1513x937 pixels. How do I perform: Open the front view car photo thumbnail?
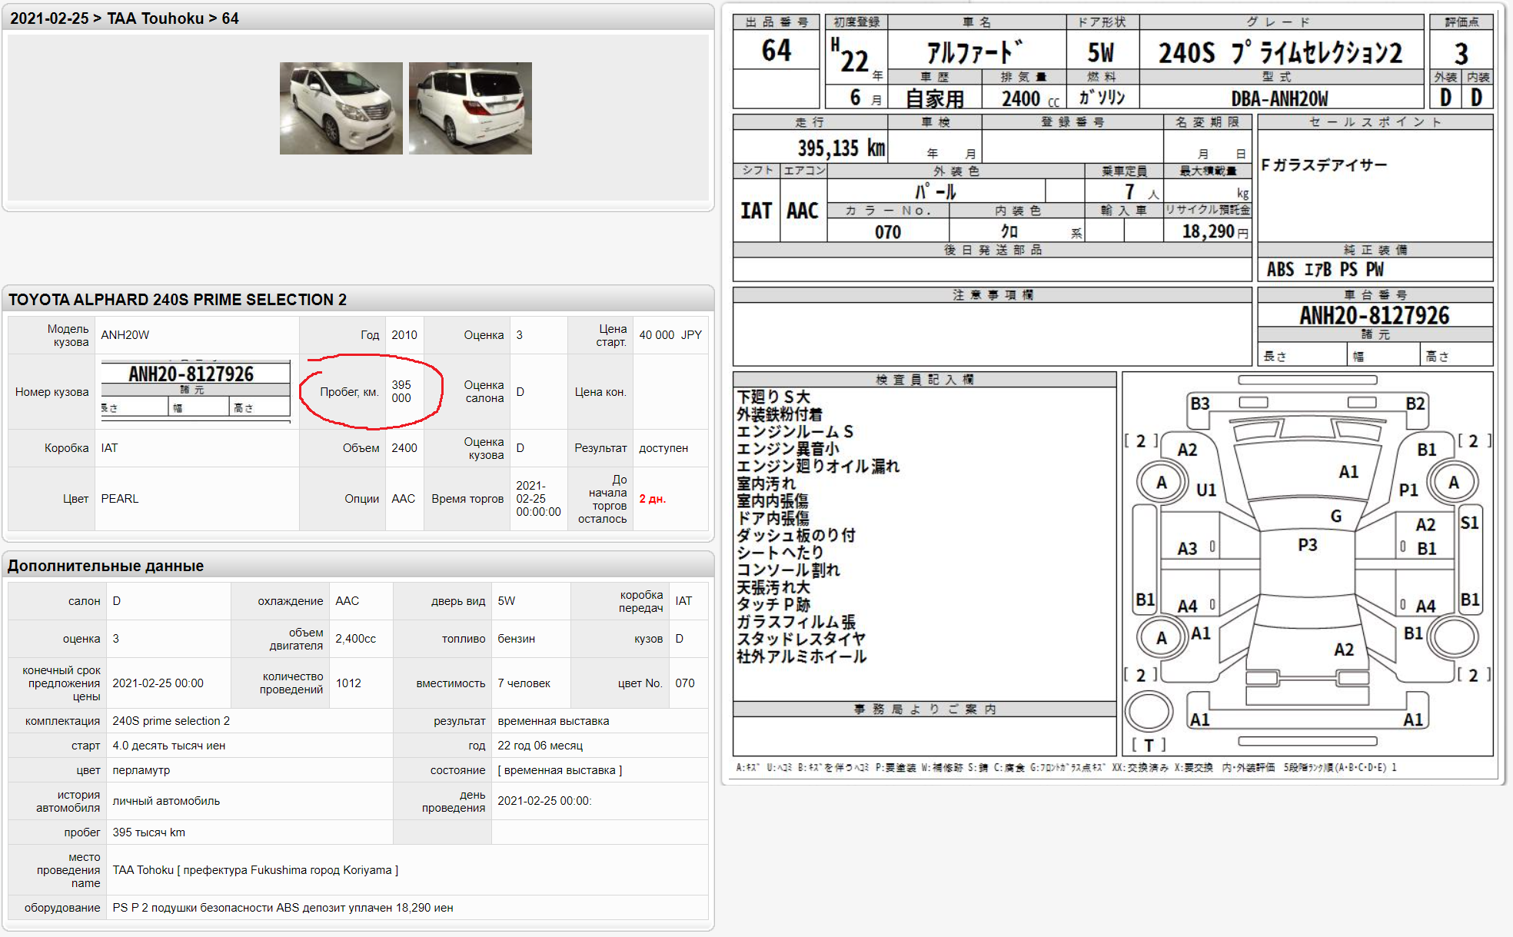tap(341, 108)
